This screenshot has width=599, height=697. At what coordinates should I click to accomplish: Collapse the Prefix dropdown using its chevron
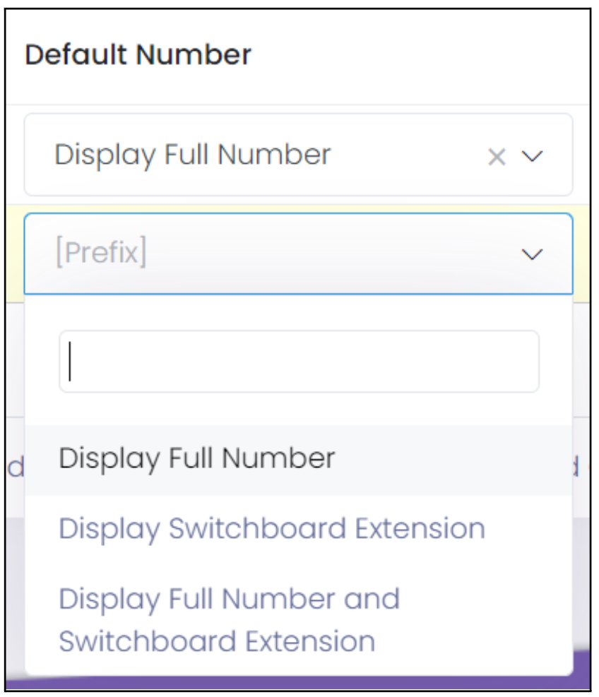pyautogui.click(x=532, y=255)
